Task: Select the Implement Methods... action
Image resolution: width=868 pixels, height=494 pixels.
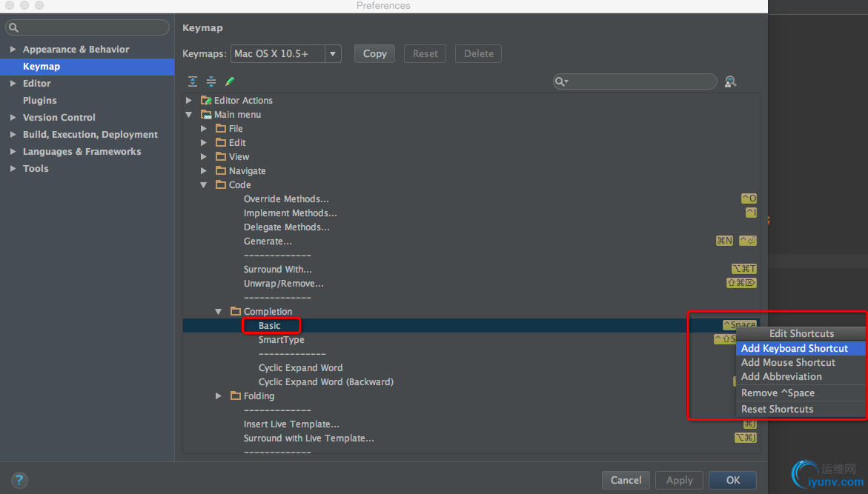Action: coord(290,213)
